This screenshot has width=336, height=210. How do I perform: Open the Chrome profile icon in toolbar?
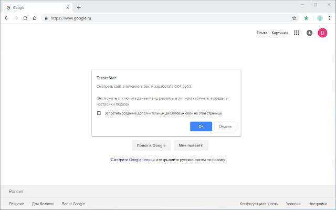click(319, 17)
